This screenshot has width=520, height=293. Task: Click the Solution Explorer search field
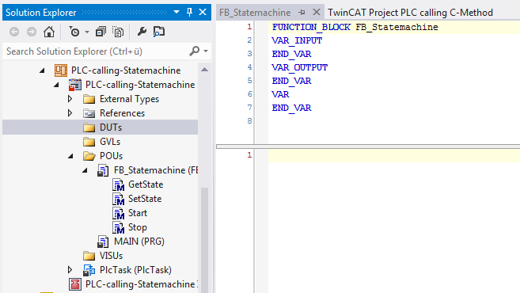(97, 51)
